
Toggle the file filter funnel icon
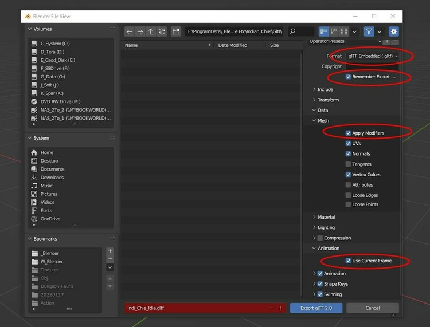[x=369, y=32]
